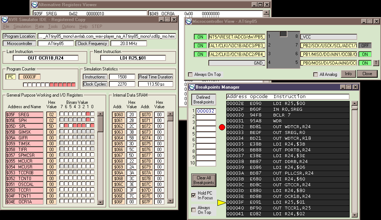Click the T button next to pin 5
The height and width of the screenshot is (220, 381).
click(x=376, y=63)
